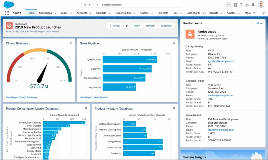Viewport: 268px width, 160px height.
Task: Open the Contacts tab dropdown chevron
Action: (110, 13)
